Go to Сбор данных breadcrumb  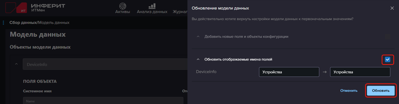pyautogui.click(x=23, y=23)
